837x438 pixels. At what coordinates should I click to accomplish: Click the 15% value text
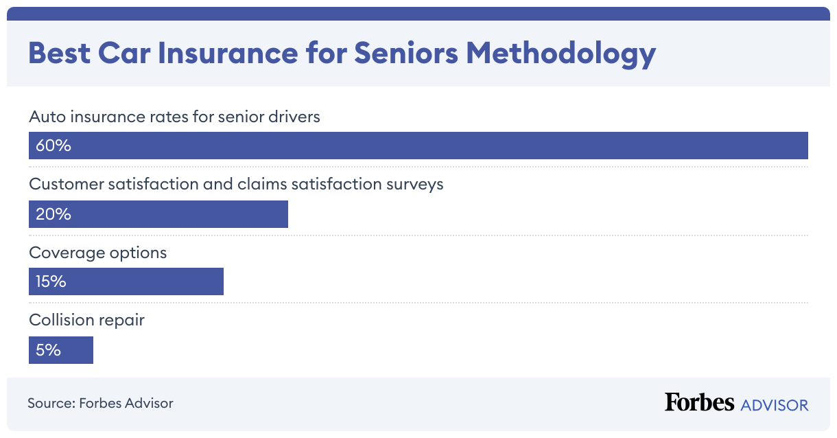click(x=51, y=281)
